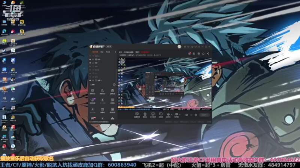Screen dimensions: 300x168
Task: Click the user avatar in title bar
Action: point(179,47)
